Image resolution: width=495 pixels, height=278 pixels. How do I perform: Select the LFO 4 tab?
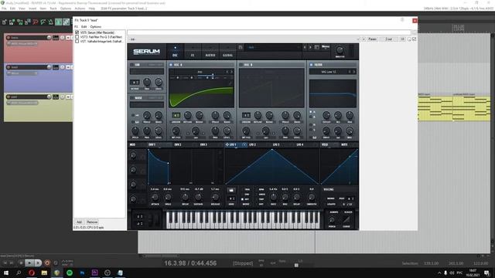tap(300, 144)
